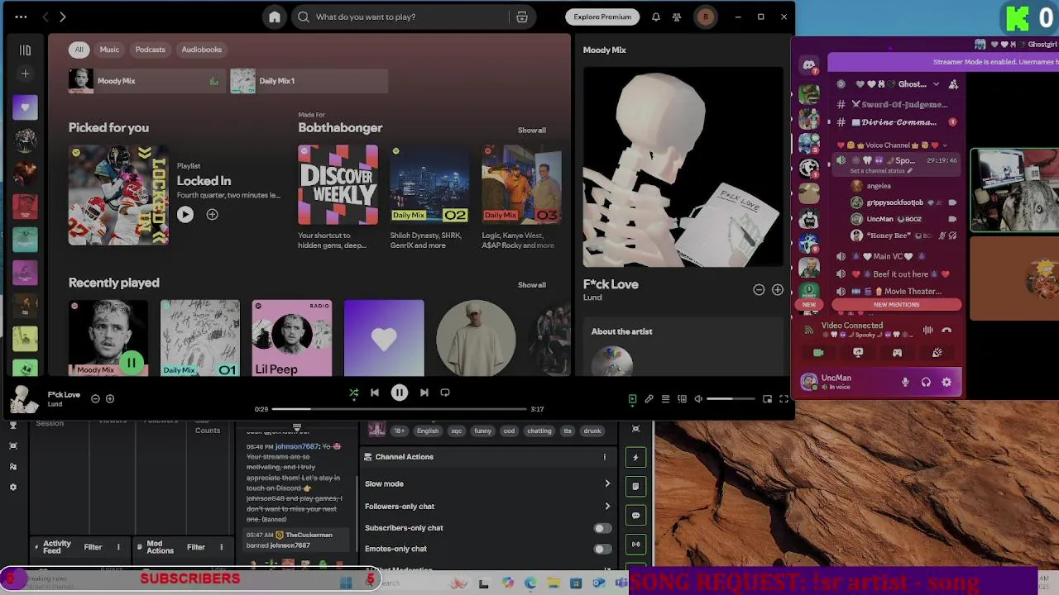This screenshot has width=1059, height=595.
Task: Create a new playlist with plus icon
Action: pyautogui.click(x=25, y=74)
